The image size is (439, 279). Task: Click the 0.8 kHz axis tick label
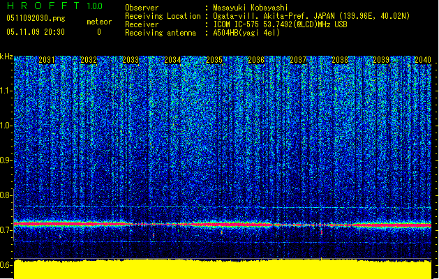6,195
